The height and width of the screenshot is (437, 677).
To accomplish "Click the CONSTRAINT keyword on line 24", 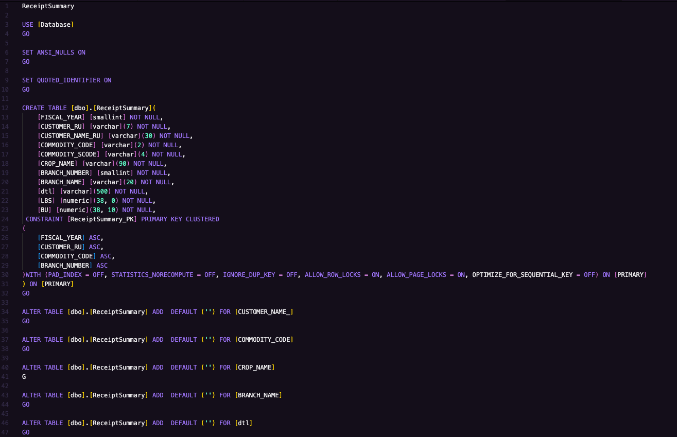I will tap(44, 219).
